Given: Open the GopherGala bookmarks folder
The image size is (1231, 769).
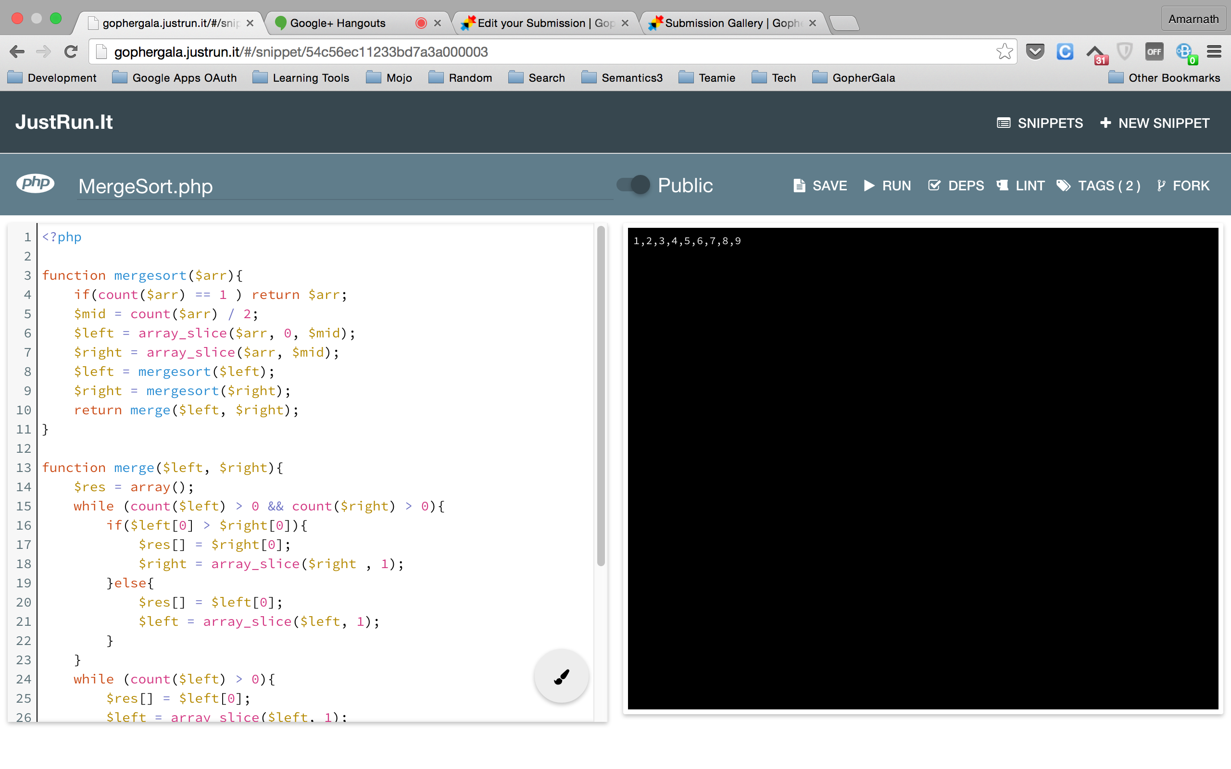Looking at the screenshot, I should (x=854, y=78).
